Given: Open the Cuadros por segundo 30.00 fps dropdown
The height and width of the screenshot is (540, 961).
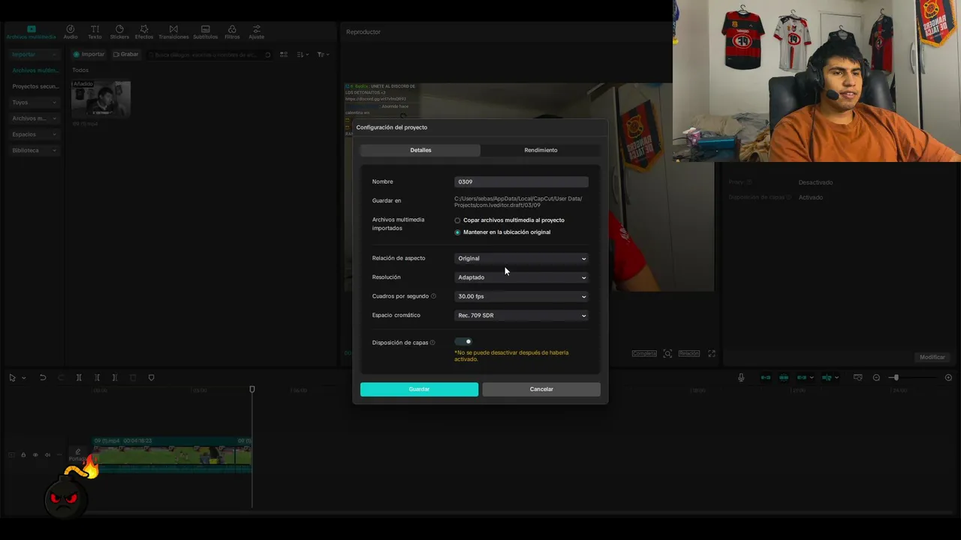Looking at the screenshot, I should [x=521, y=296].
